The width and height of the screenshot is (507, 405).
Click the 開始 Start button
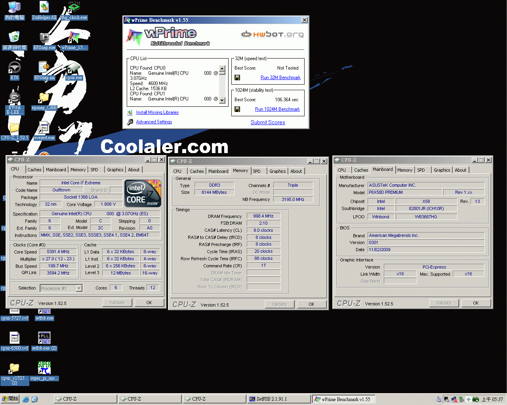10,399
